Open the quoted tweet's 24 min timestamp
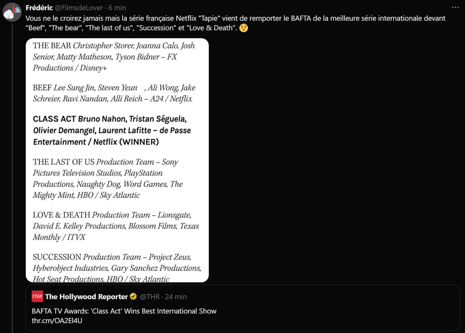 (176, 296)
